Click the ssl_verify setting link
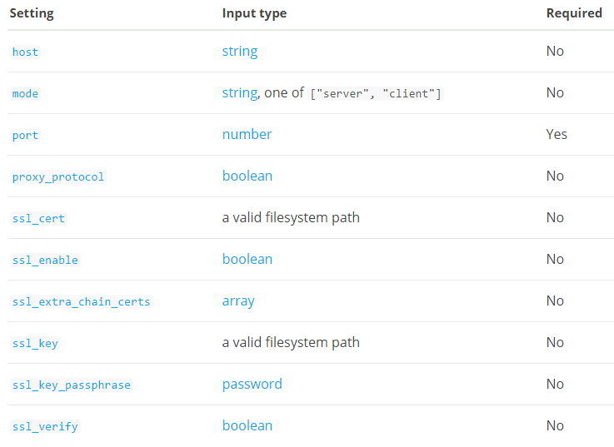 (x=45, y=426)
